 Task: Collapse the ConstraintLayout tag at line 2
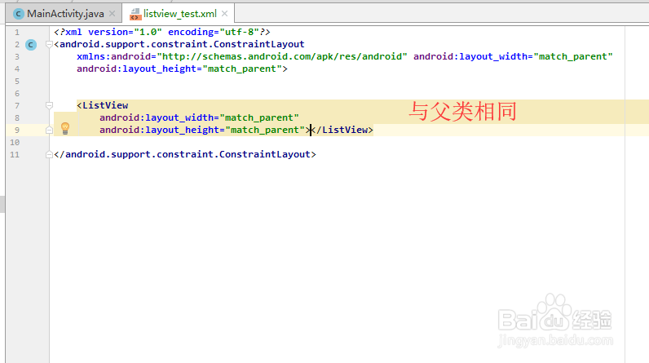[49, 44]
